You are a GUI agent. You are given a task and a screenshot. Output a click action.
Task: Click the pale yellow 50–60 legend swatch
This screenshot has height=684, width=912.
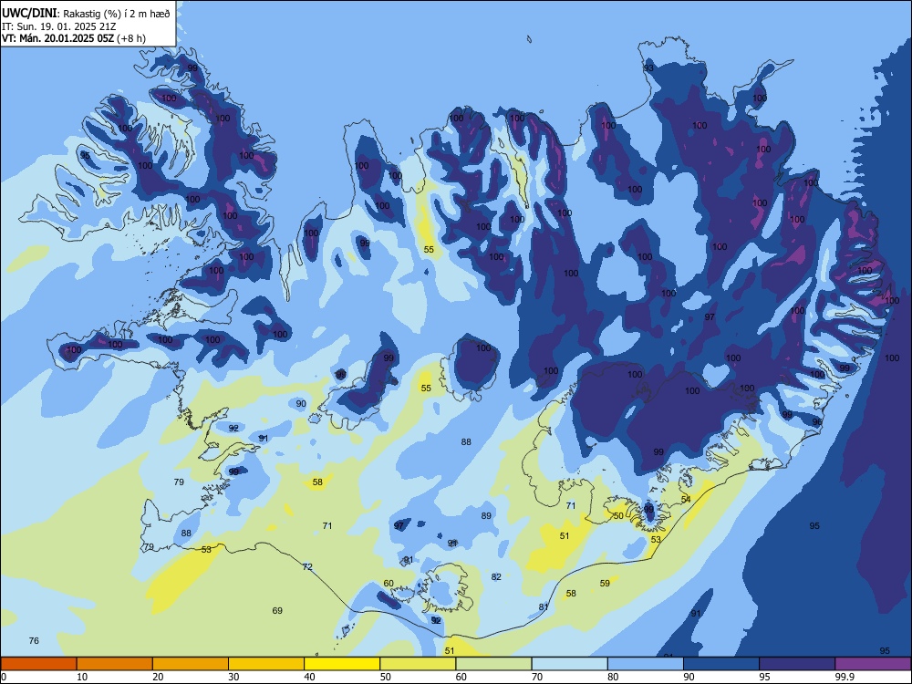click(x=418, y=664)
